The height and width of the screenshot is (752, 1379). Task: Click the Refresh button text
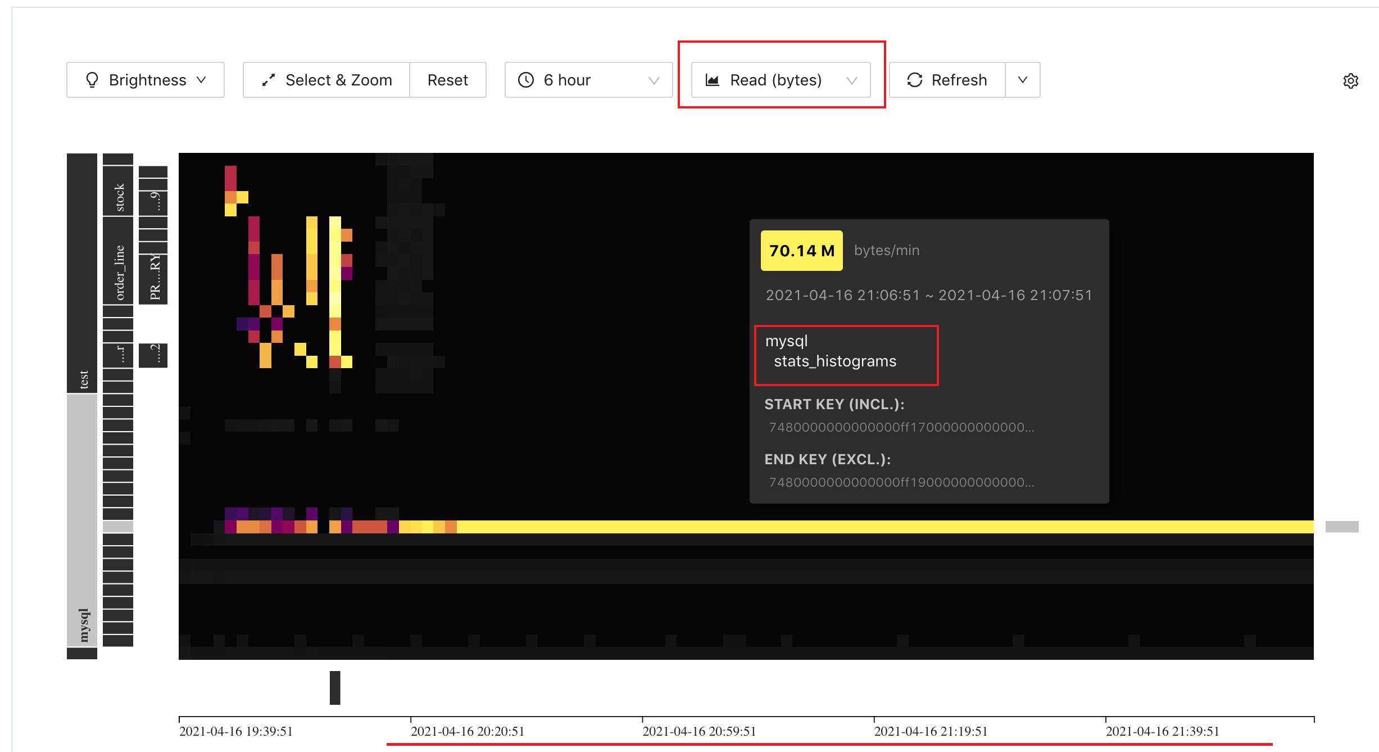959,80
